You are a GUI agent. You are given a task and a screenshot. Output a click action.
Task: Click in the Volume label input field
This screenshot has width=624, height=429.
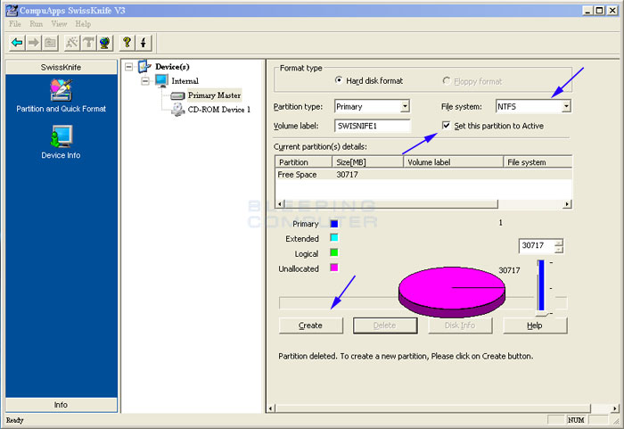(x=373, y=126)
